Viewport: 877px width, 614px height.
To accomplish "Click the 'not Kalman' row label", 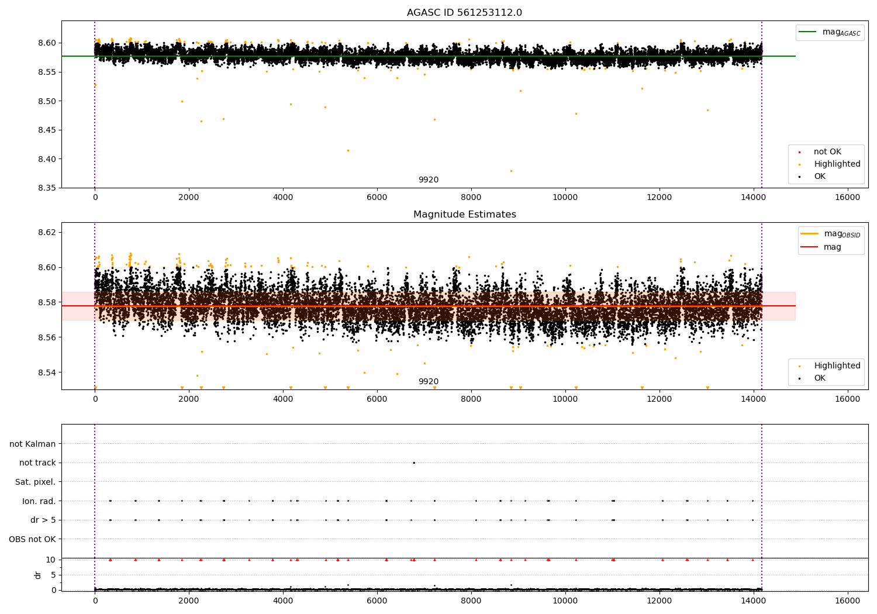I will (x=33, y=444).
